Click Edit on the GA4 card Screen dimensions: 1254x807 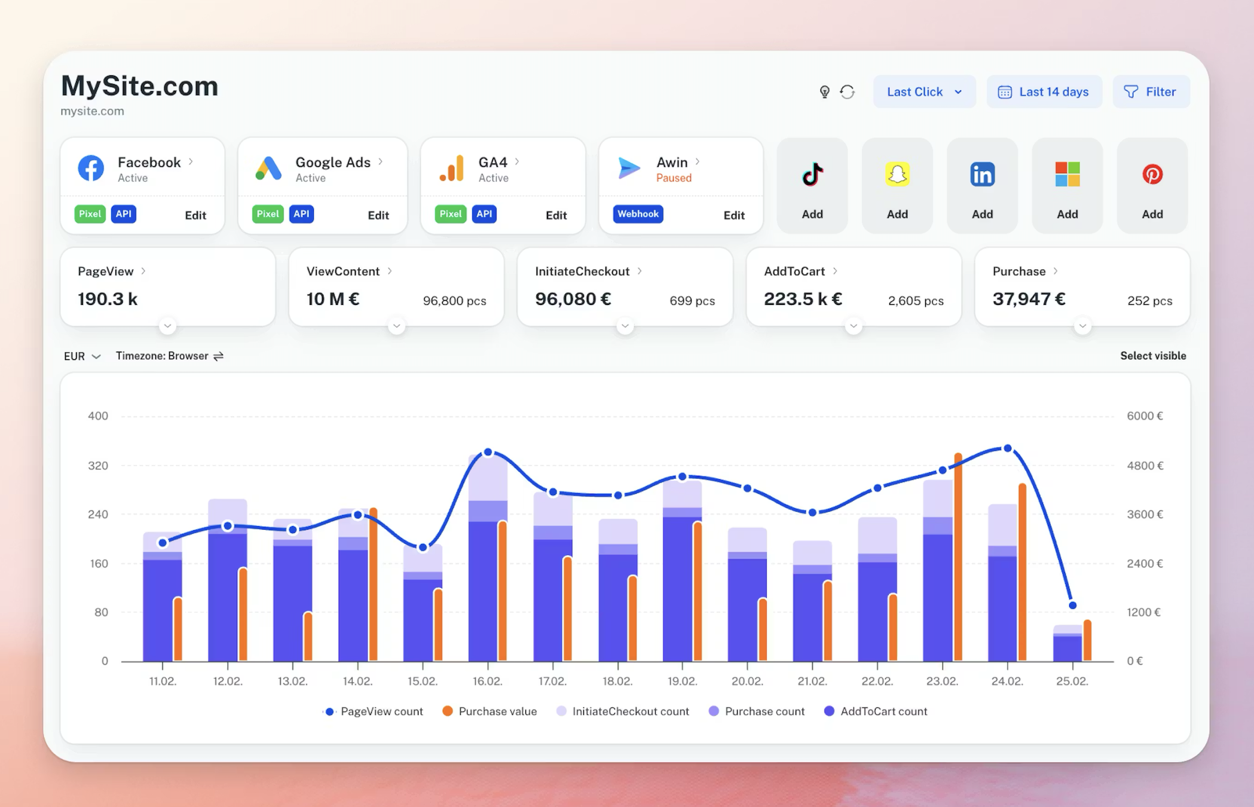[x=556, y=215]
